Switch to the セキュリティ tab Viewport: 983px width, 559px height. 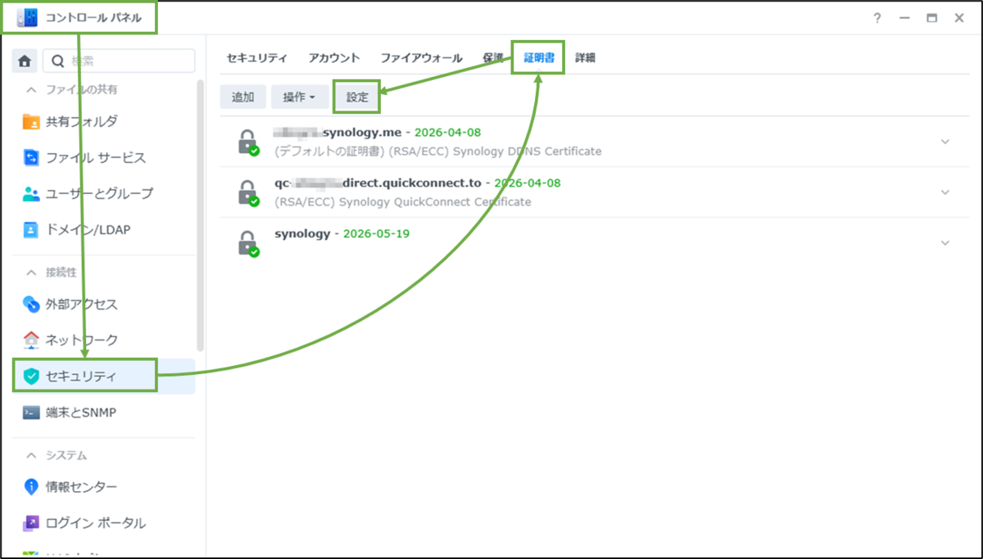257,58
